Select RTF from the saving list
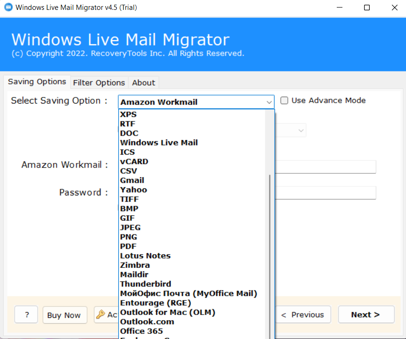Image resolution: width=406 pixels, height=339 pixels. click(192, 124)
